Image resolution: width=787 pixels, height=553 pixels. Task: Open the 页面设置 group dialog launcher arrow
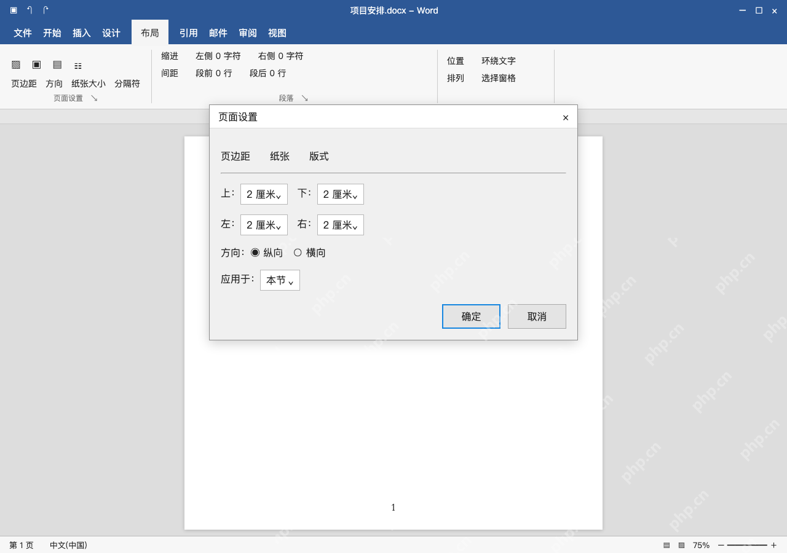pos(94,98)
